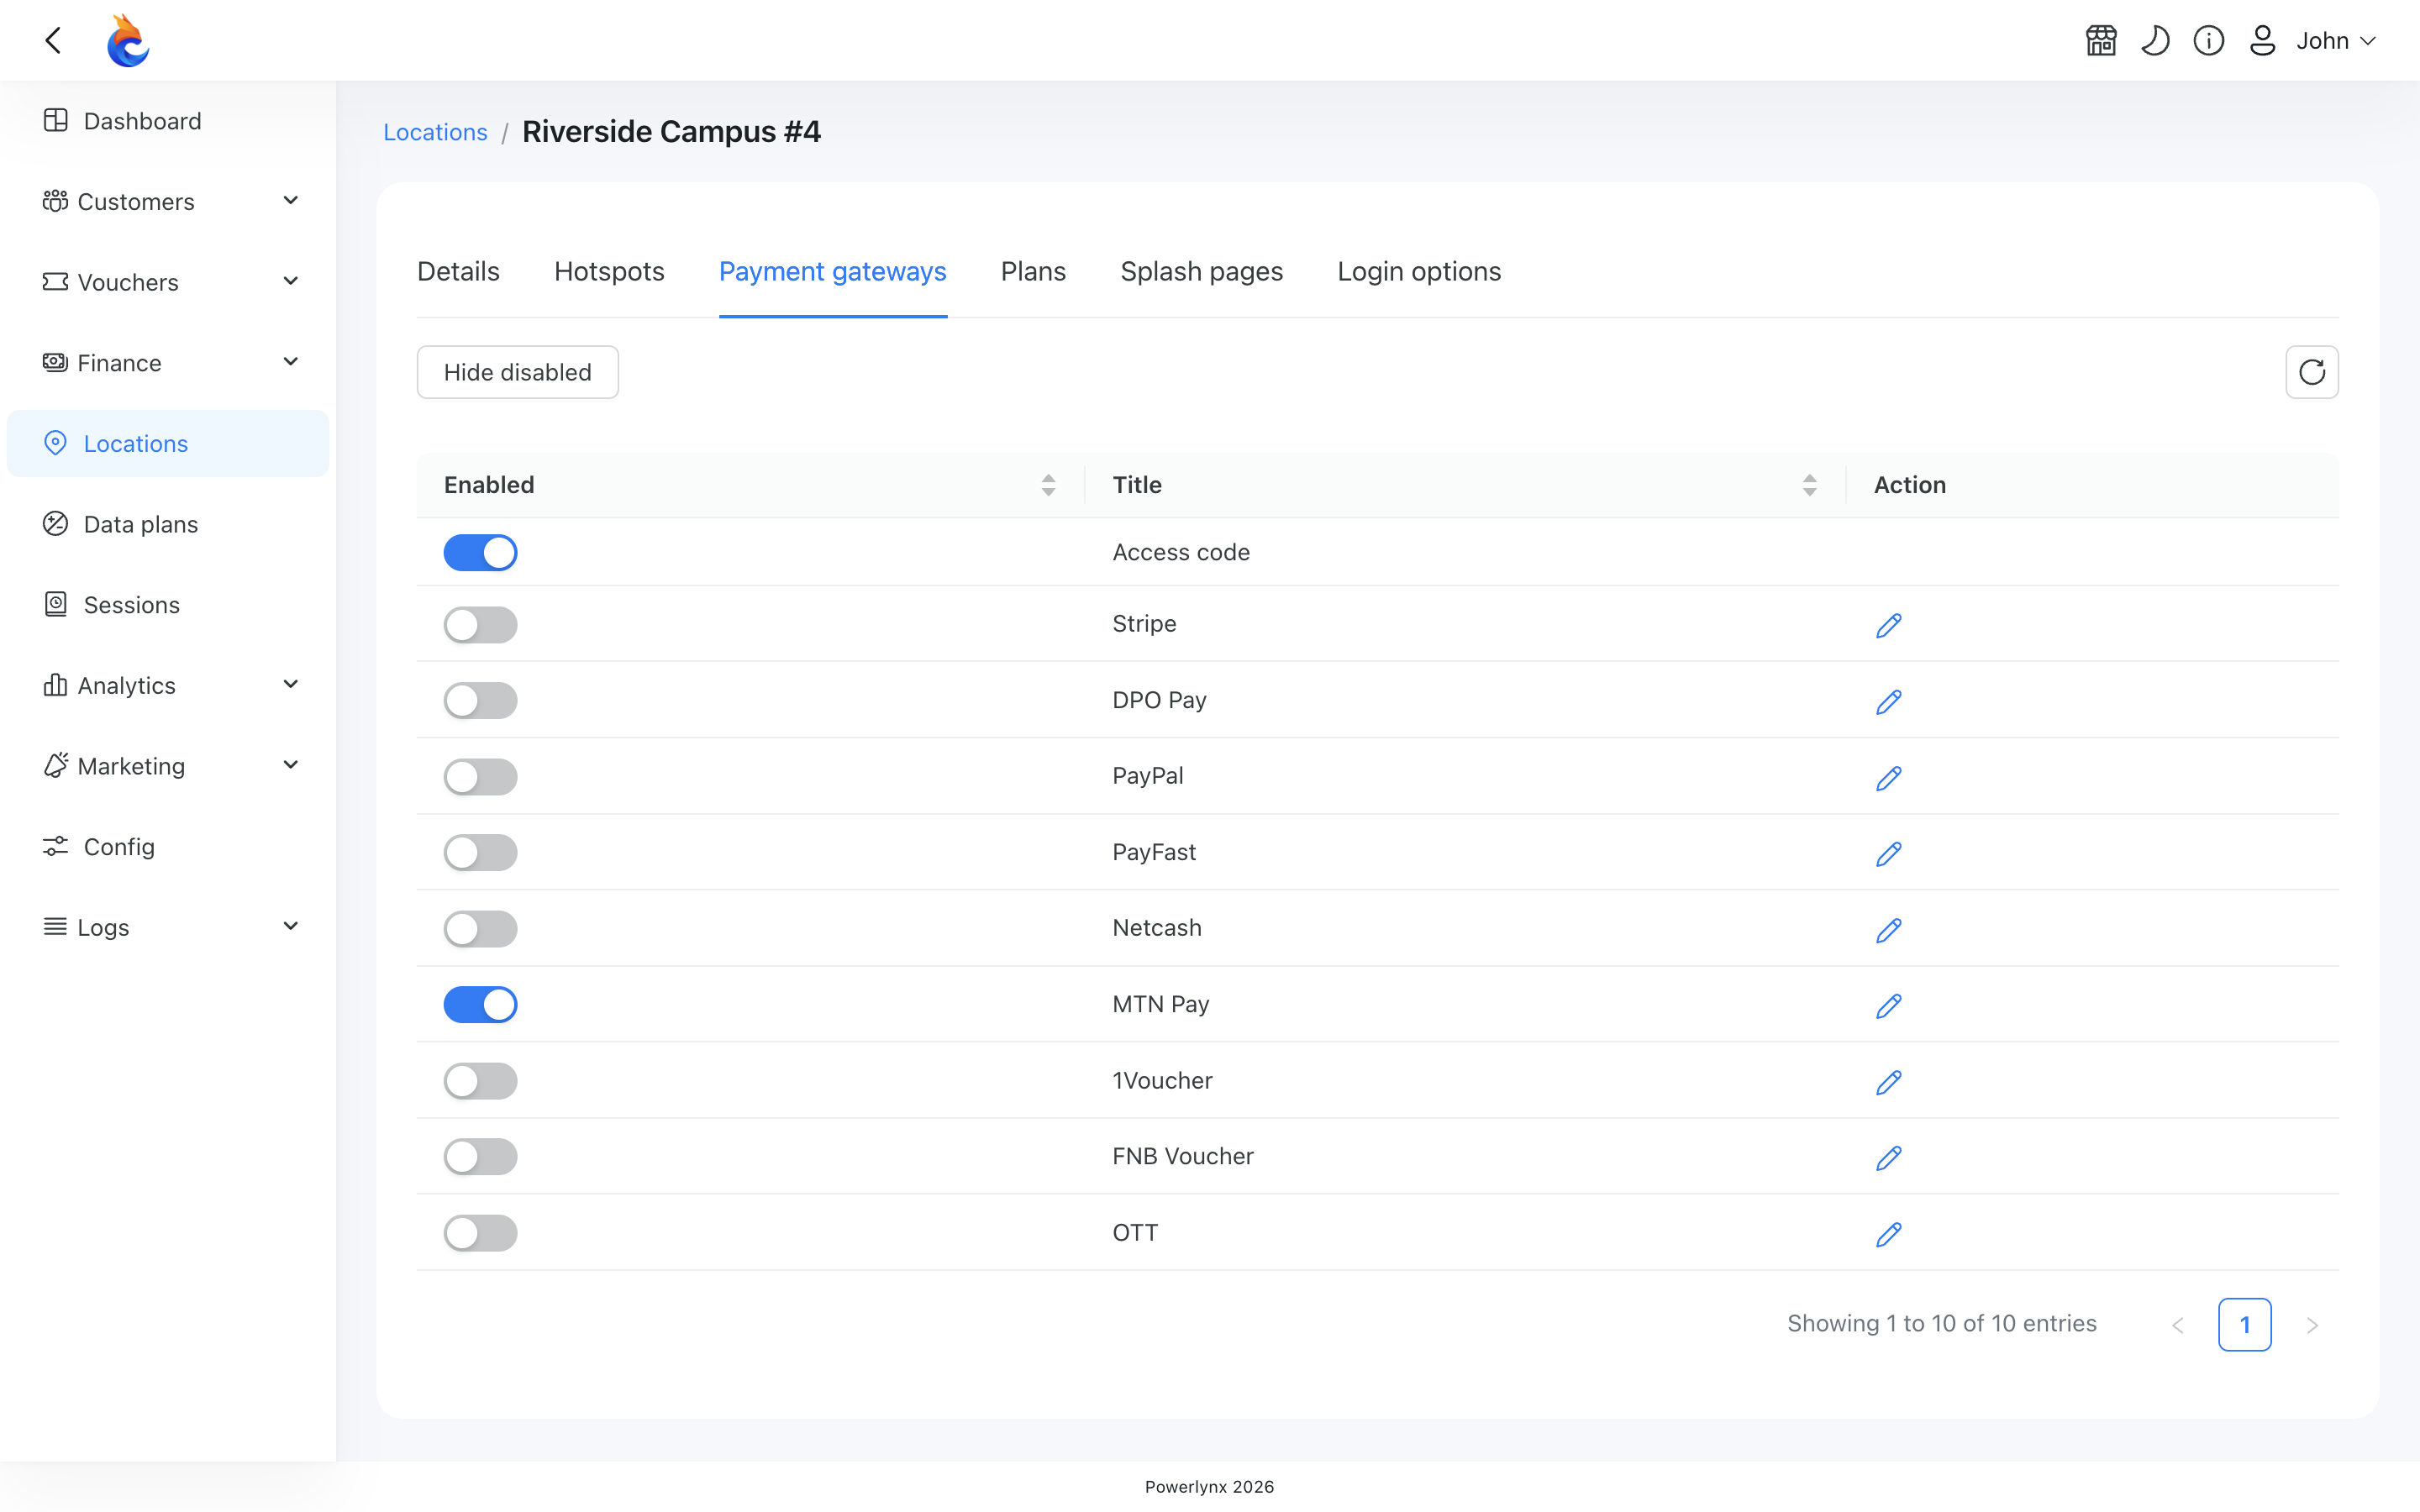
Task: Expand the Analytics sidebar menu
Action: pos(168,685)
